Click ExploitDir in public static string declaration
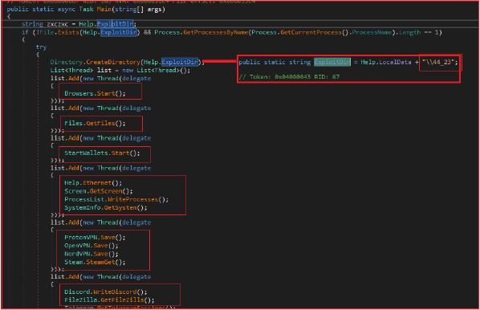480x310 pixels. 332,62
